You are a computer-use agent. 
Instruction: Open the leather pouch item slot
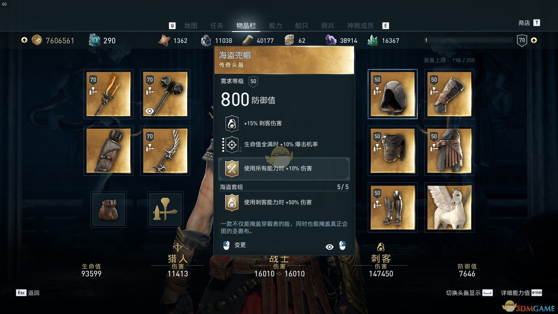[x=108, y=209]
